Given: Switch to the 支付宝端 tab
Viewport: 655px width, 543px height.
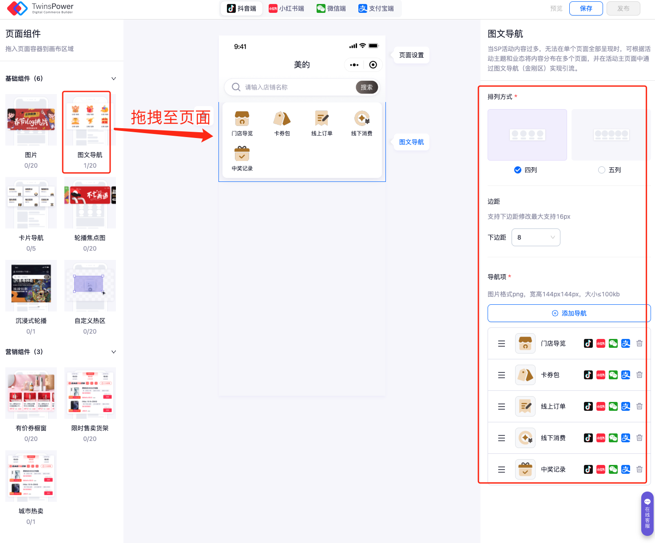Looking at the screenshot, I should (x=376, y=8).
